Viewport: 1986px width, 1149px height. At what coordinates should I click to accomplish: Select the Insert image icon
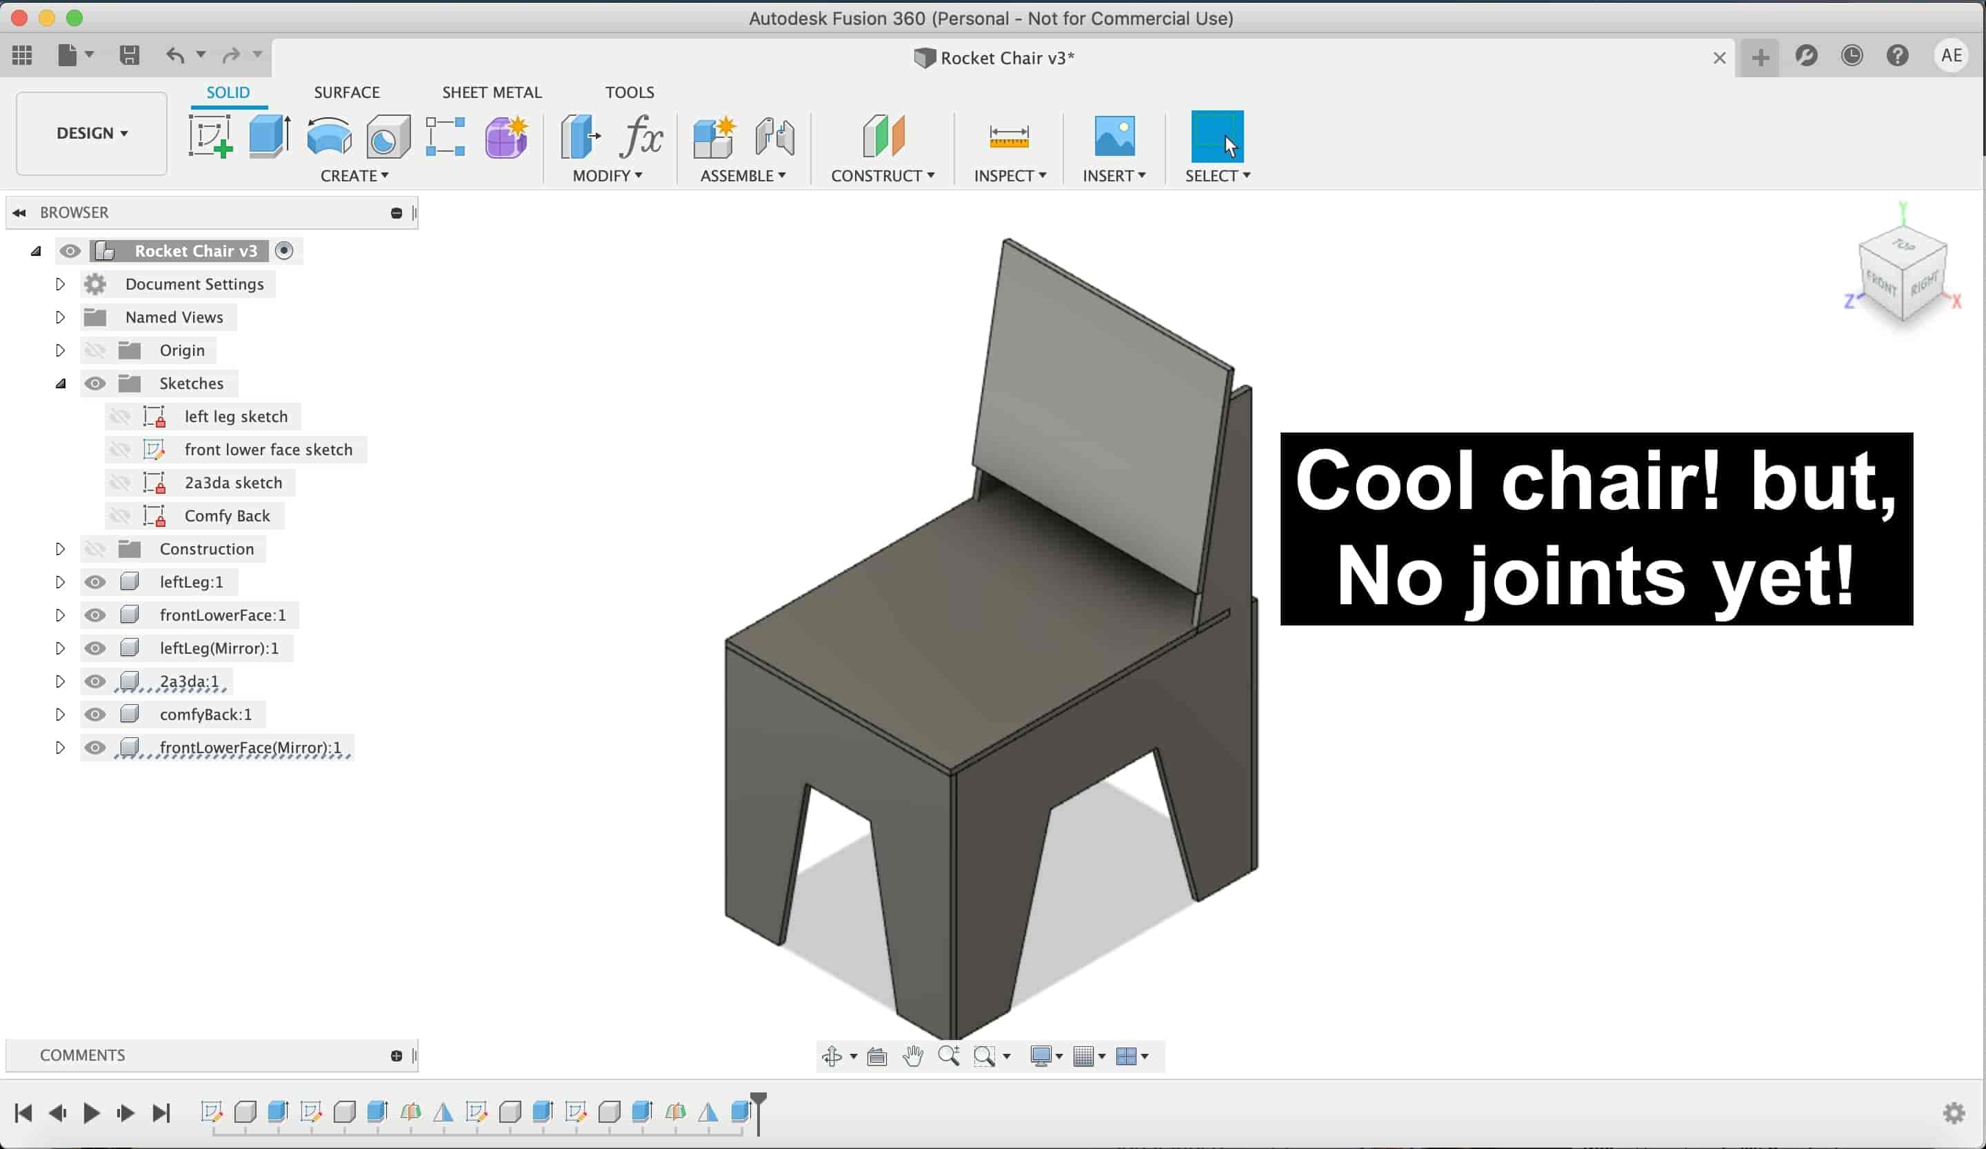(1114, 137)
